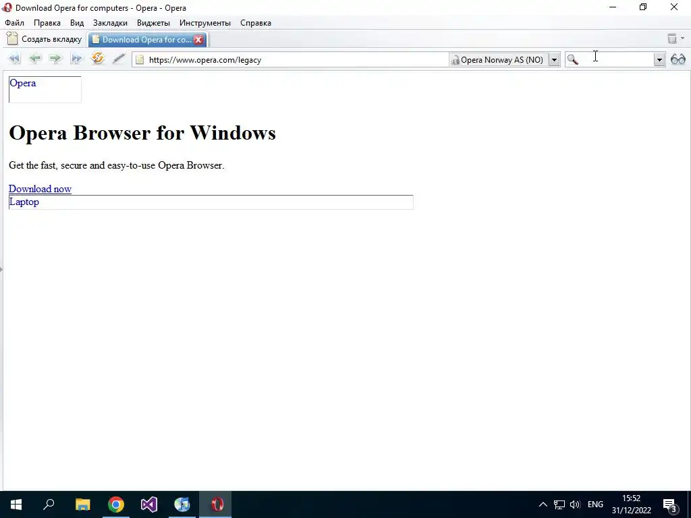Open the notification center icon
Image resolution: width=691 pixels, height=518 pixels.
pos(670,505)
